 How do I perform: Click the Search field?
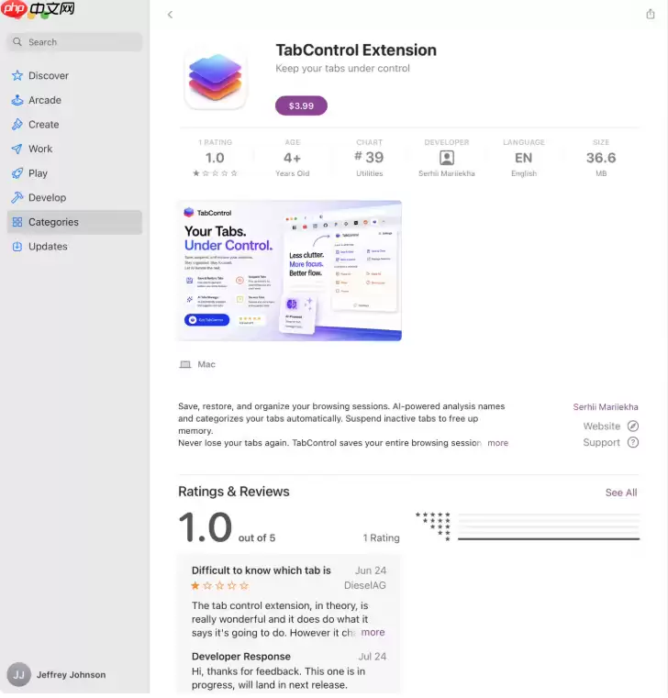pos(74,42)
